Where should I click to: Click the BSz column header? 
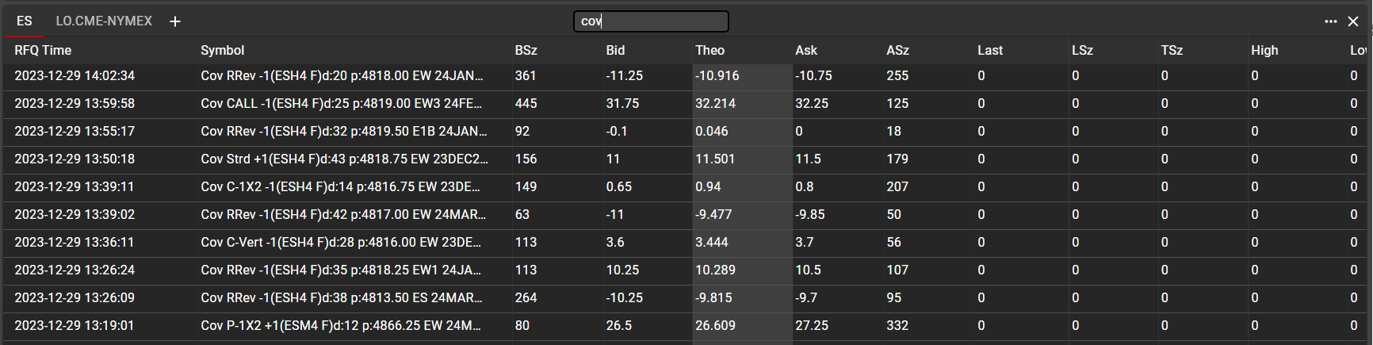pos(526,50)
